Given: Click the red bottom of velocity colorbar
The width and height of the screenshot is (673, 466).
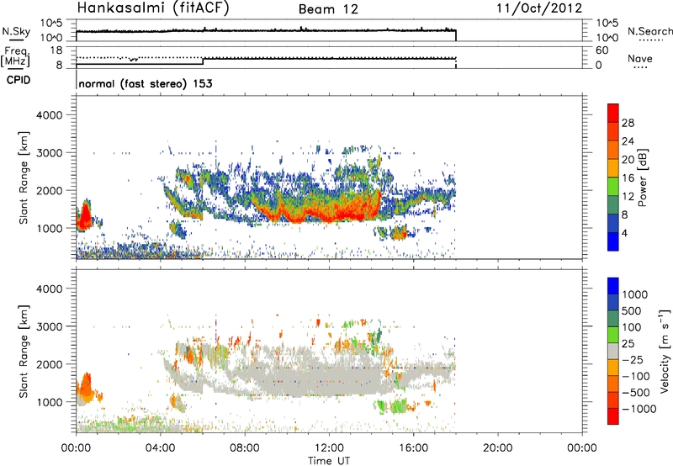Looking at the screenshot, I should (613, 416).
